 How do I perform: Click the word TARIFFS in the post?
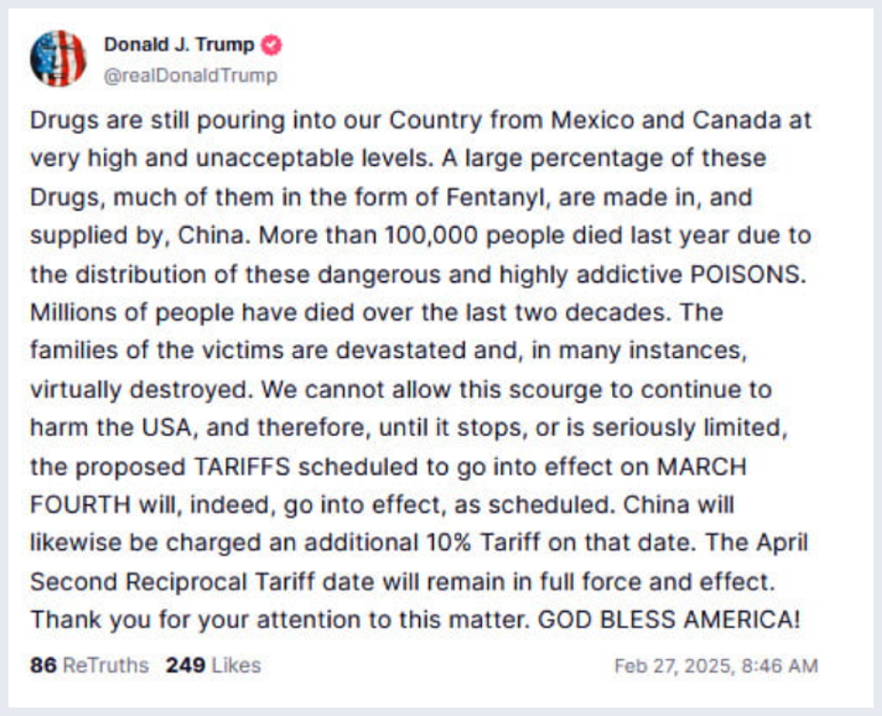[242, 467]
